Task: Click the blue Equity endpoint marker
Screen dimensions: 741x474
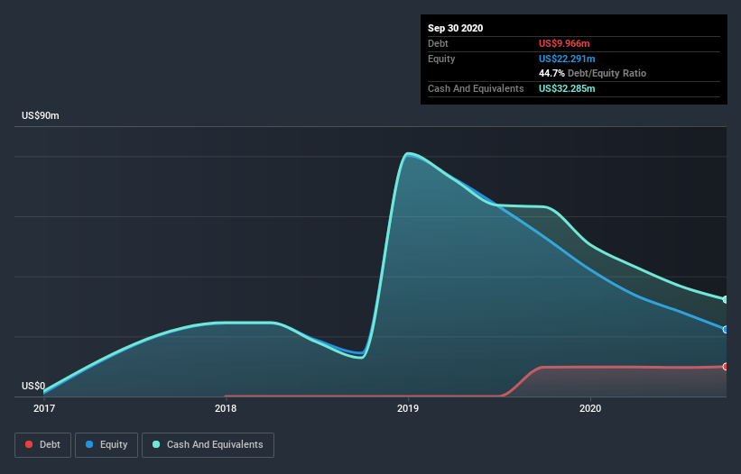Action: tap(726, 330)
